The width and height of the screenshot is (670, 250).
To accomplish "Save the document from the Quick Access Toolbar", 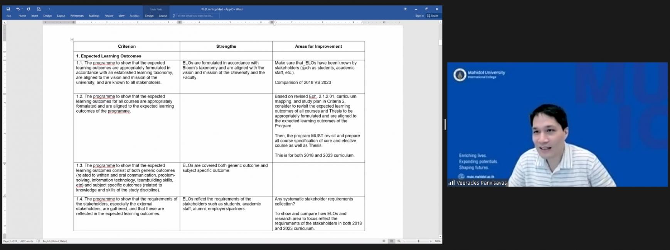I will (8, 9).
